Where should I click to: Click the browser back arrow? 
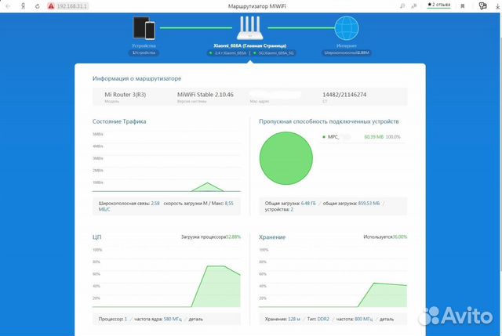[x=8, y=5]
